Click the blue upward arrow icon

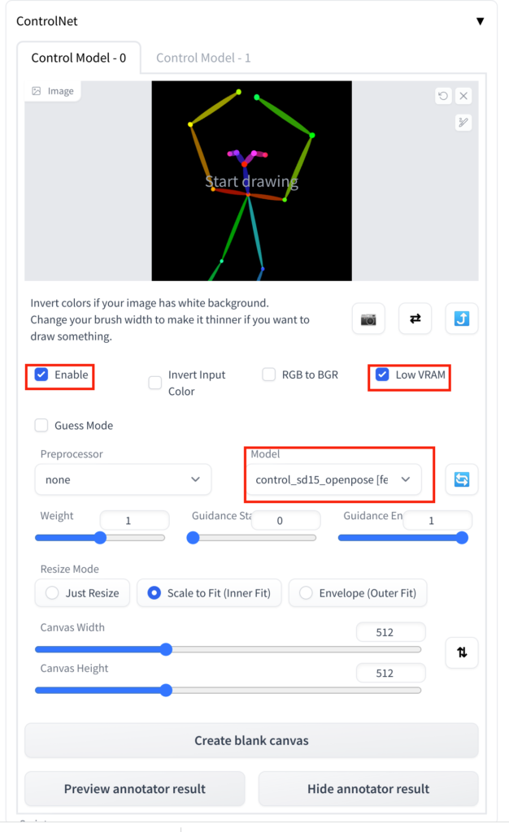coord(462,318)
